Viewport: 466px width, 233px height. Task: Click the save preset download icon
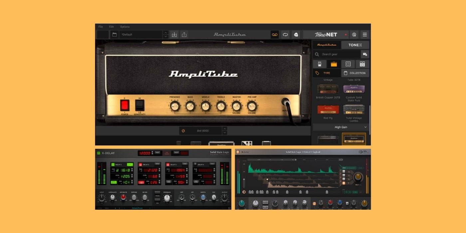174,35
